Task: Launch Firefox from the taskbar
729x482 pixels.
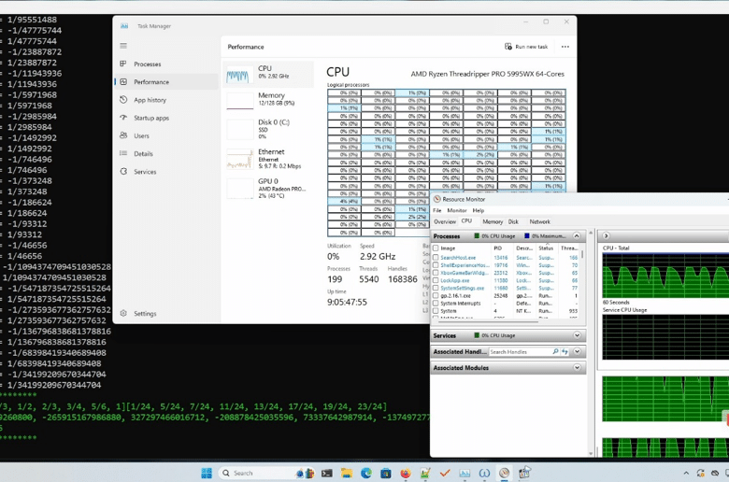Action: click(x=406, y=474)
